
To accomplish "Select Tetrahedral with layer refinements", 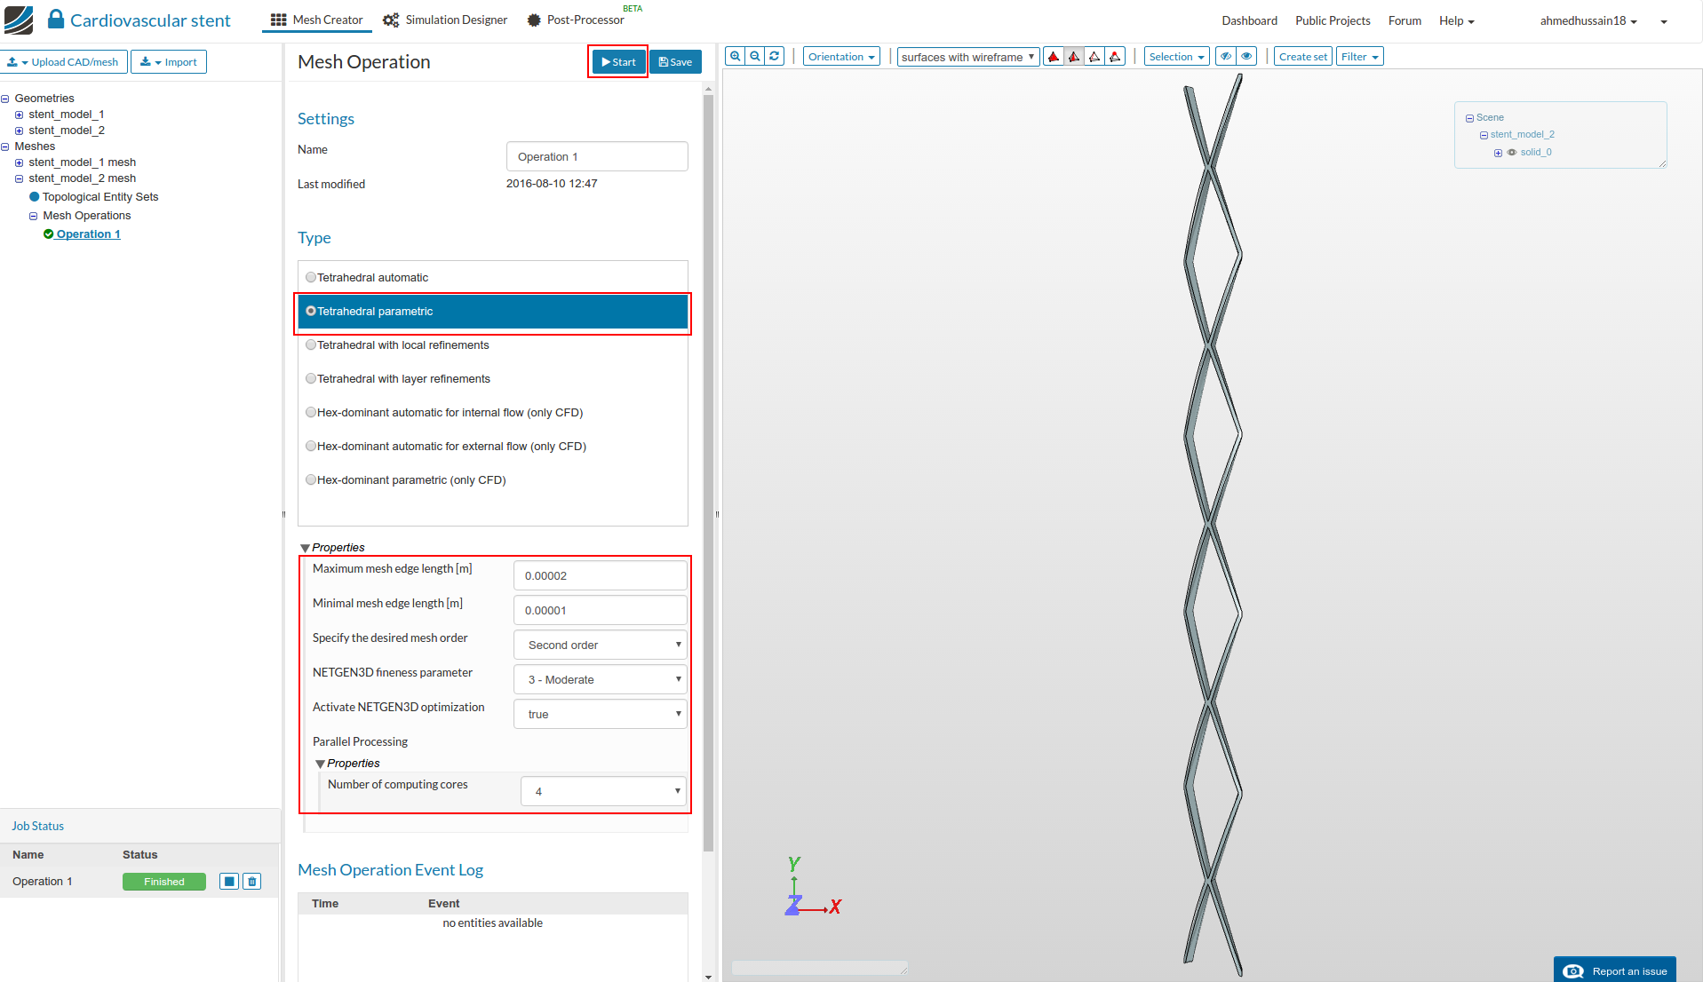I will pos(493,379).
